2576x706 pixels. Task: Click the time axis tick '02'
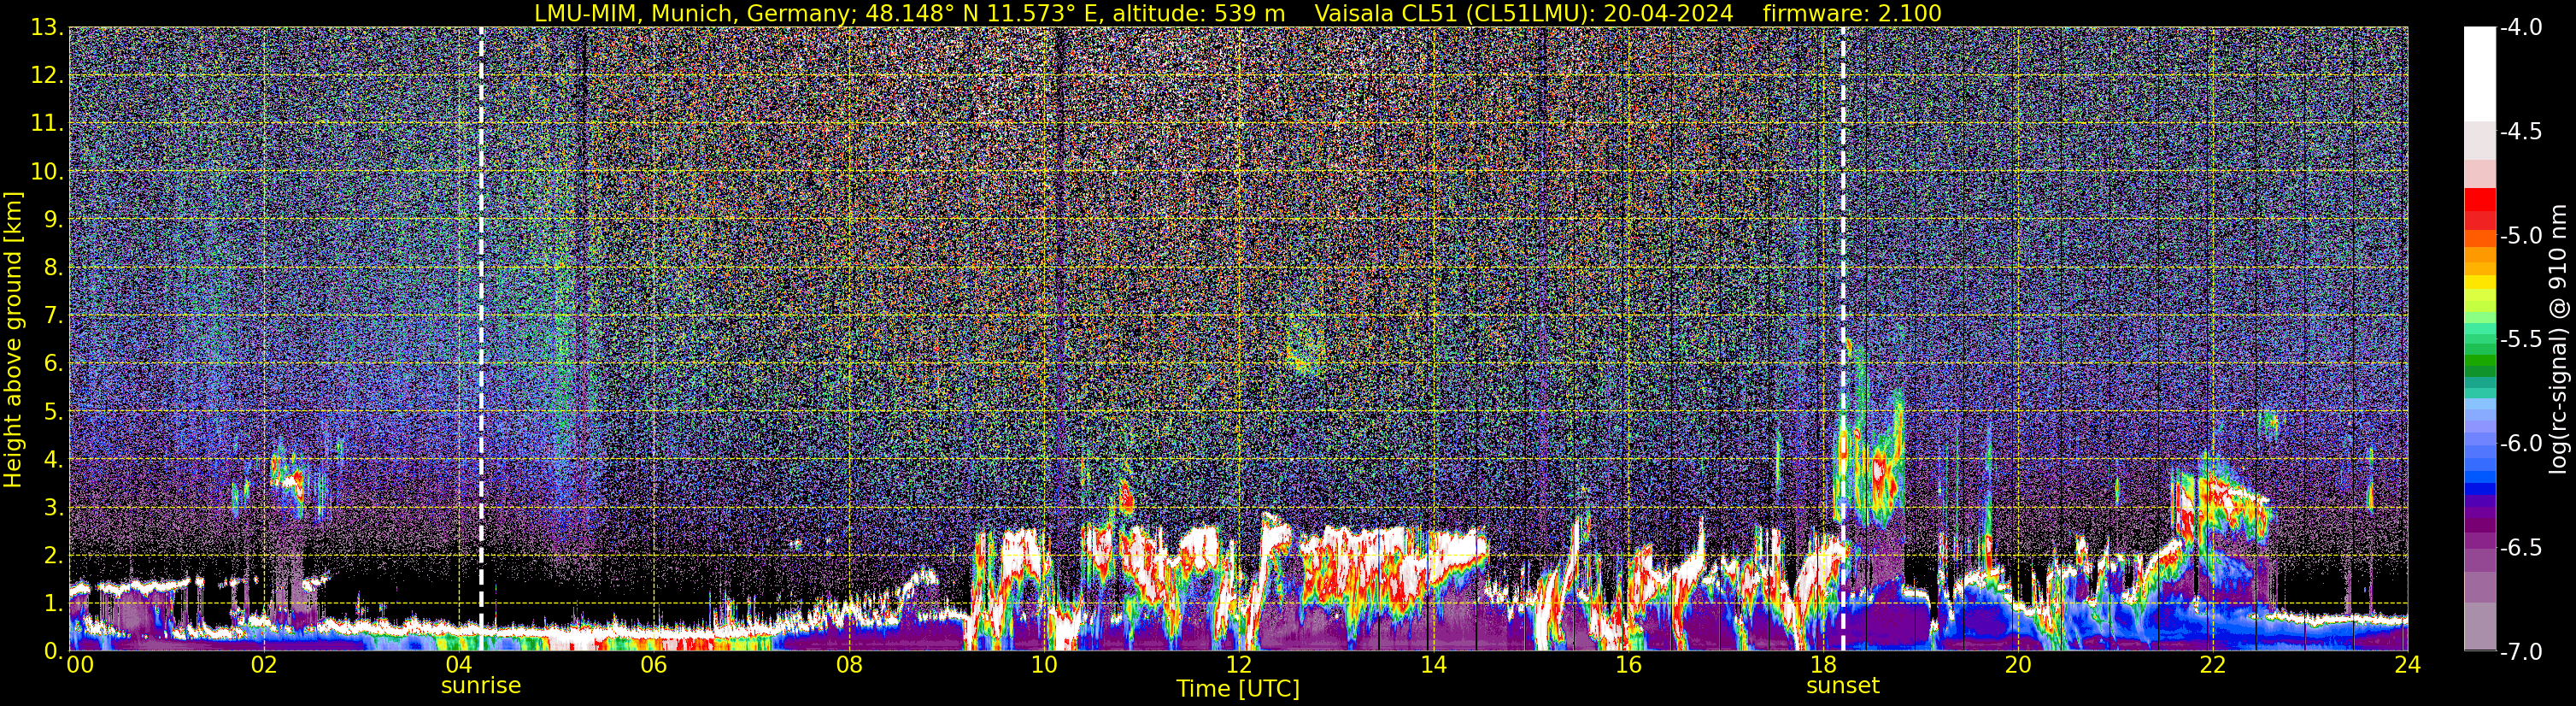click(x=263, y=666)
